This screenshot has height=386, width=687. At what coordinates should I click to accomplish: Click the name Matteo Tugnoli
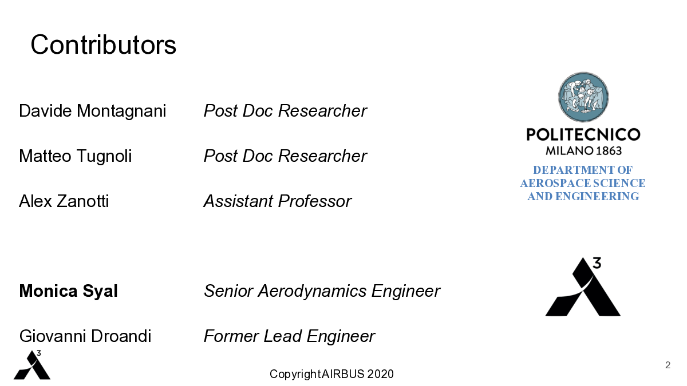tap(76, 156)
